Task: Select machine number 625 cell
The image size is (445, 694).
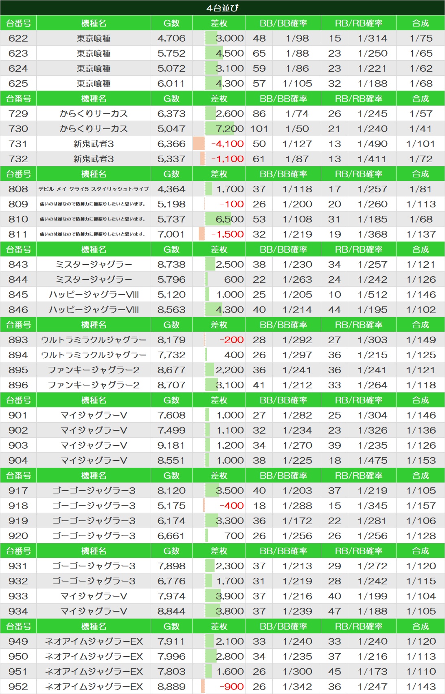Action: [x=18, y=84]
